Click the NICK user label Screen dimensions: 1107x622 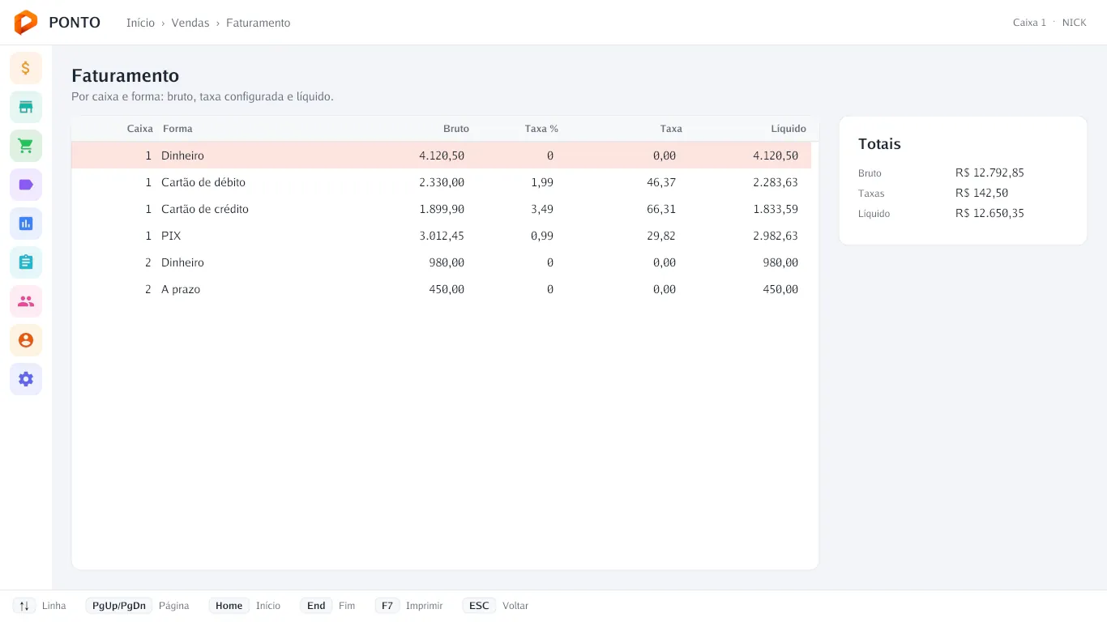pos(1075,23)
